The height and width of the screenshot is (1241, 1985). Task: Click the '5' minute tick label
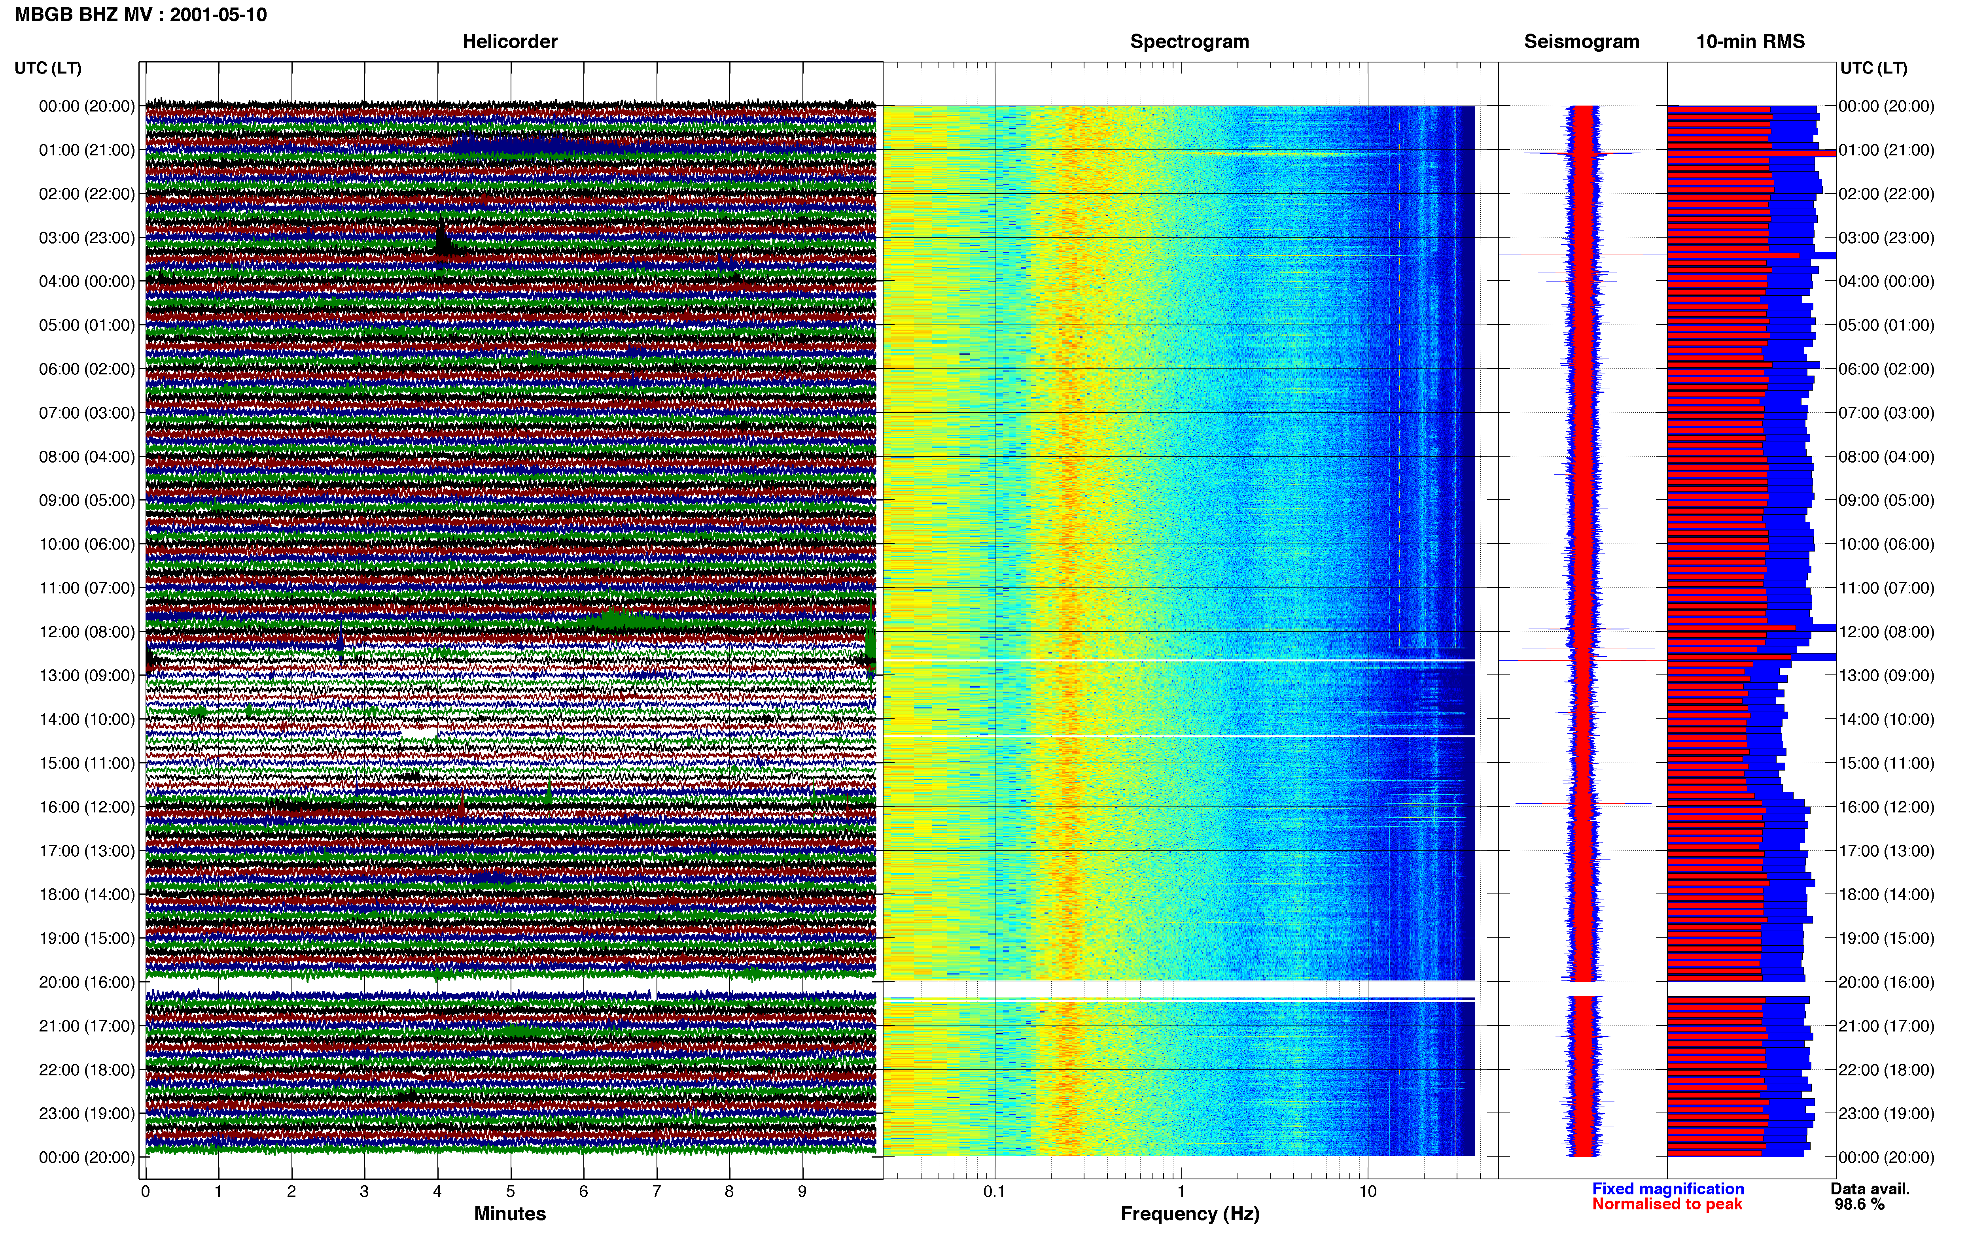[x=511, y=1192]
